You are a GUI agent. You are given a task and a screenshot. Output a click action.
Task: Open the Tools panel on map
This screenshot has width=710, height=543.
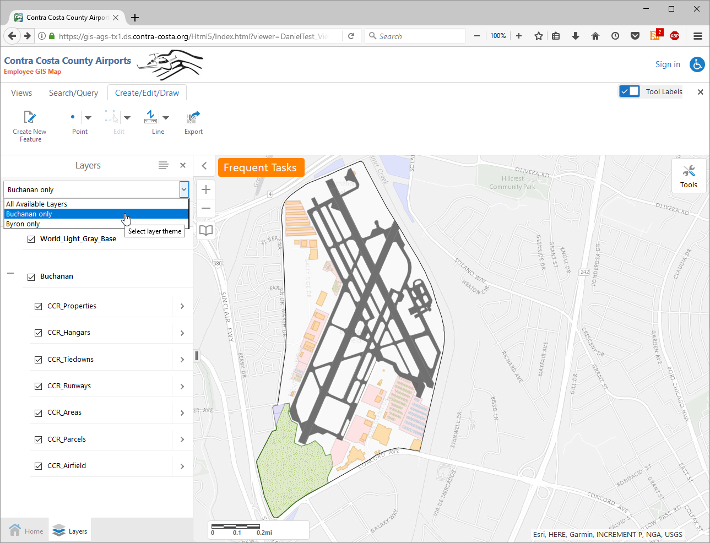click(689, 176)
